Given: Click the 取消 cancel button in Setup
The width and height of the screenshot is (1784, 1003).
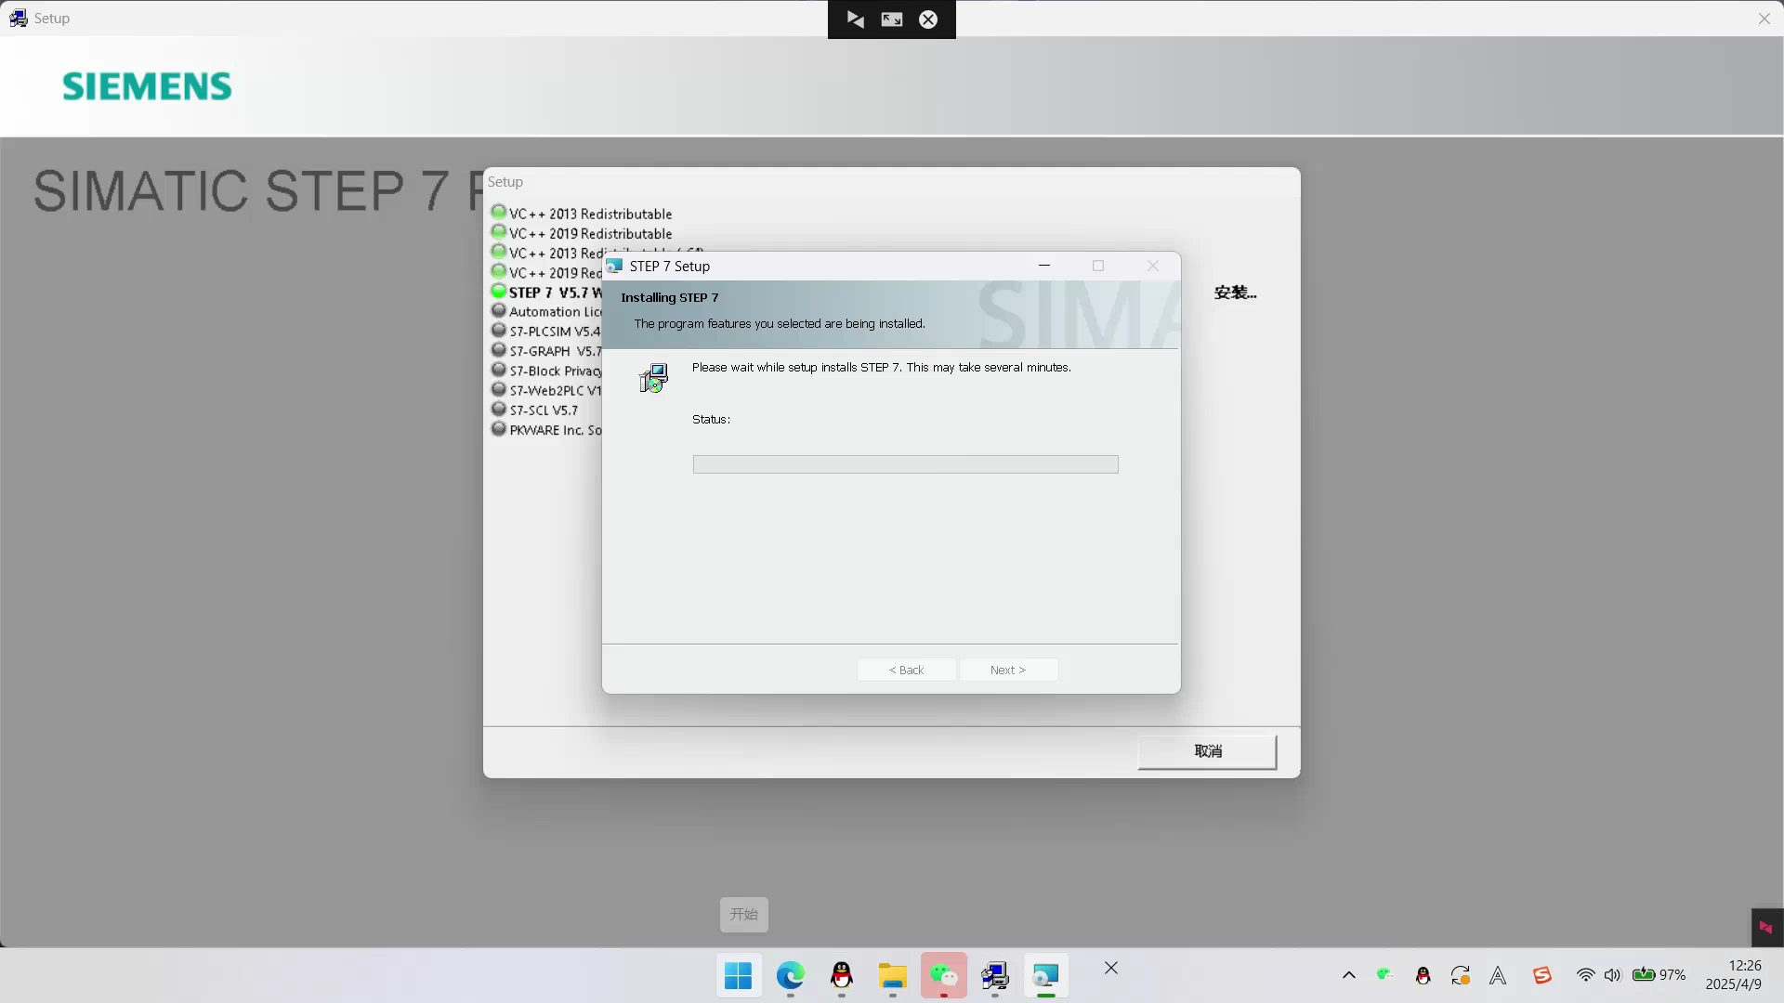Looking at the screenshot, I should 1207,751.
